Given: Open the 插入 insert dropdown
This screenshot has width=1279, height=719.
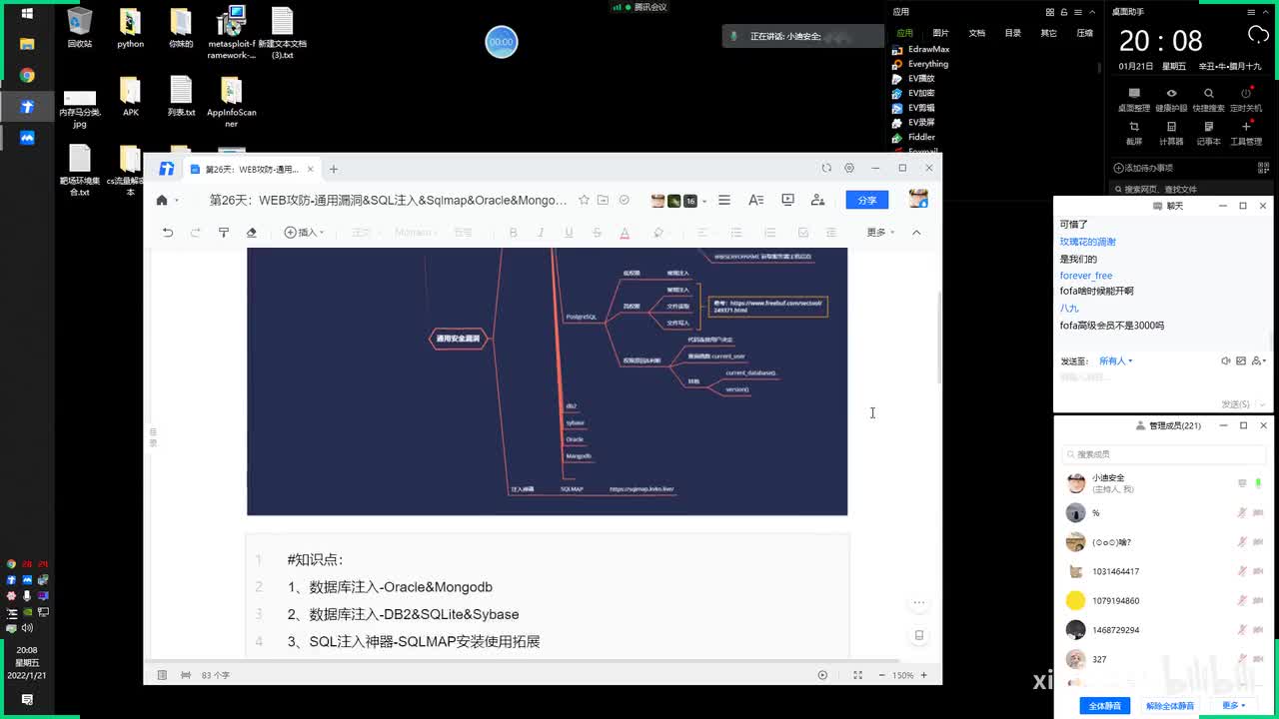Looking at the screenshot, I should click(x=304, y=232).
